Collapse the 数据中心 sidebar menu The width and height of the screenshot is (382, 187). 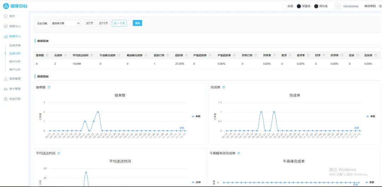coord(15,36)
